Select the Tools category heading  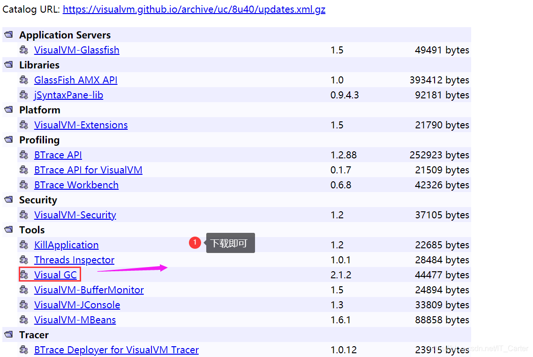[32, 230]
